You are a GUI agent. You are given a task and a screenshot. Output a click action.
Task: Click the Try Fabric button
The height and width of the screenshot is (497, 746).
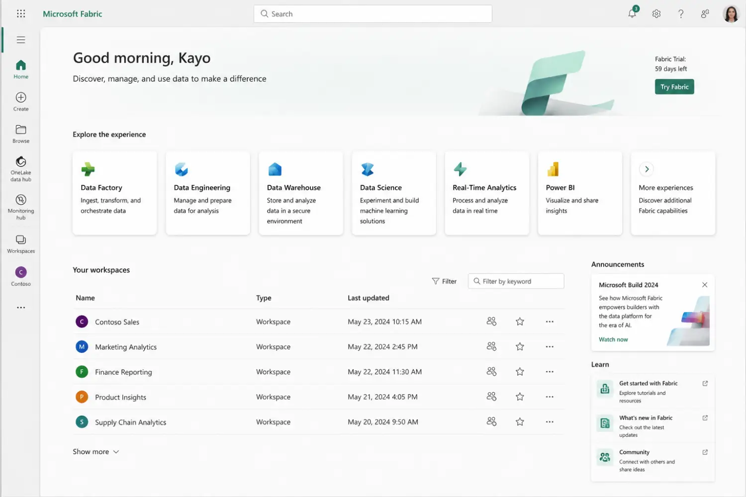[674, 87]
